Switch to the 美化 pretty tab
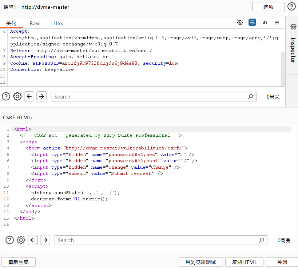This screenshot has width=298, height=268. pyautogui.click(x=11, y=23)
